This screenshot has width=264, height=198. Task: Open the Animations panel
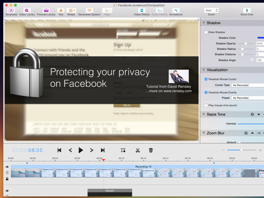coord(176,12)
